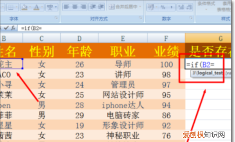This screenshot has width=235, height=142.
Task: Select the performance cell with 98
Action: pyautogui.click(x=166, y=74)
